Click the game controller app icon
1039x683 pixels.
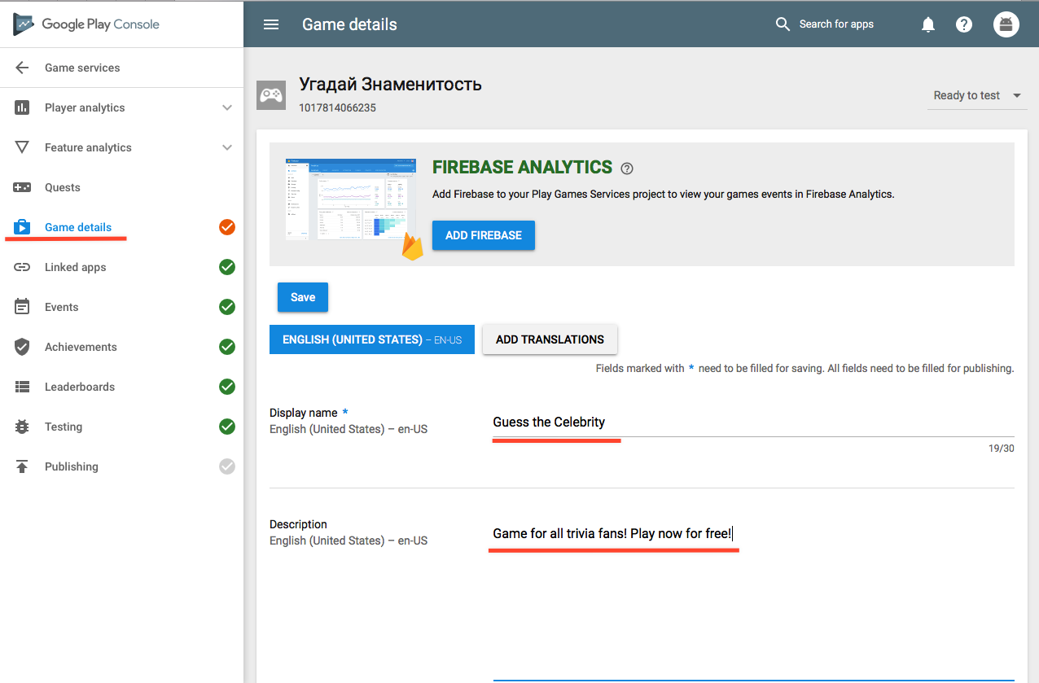(x=271, y=95)
